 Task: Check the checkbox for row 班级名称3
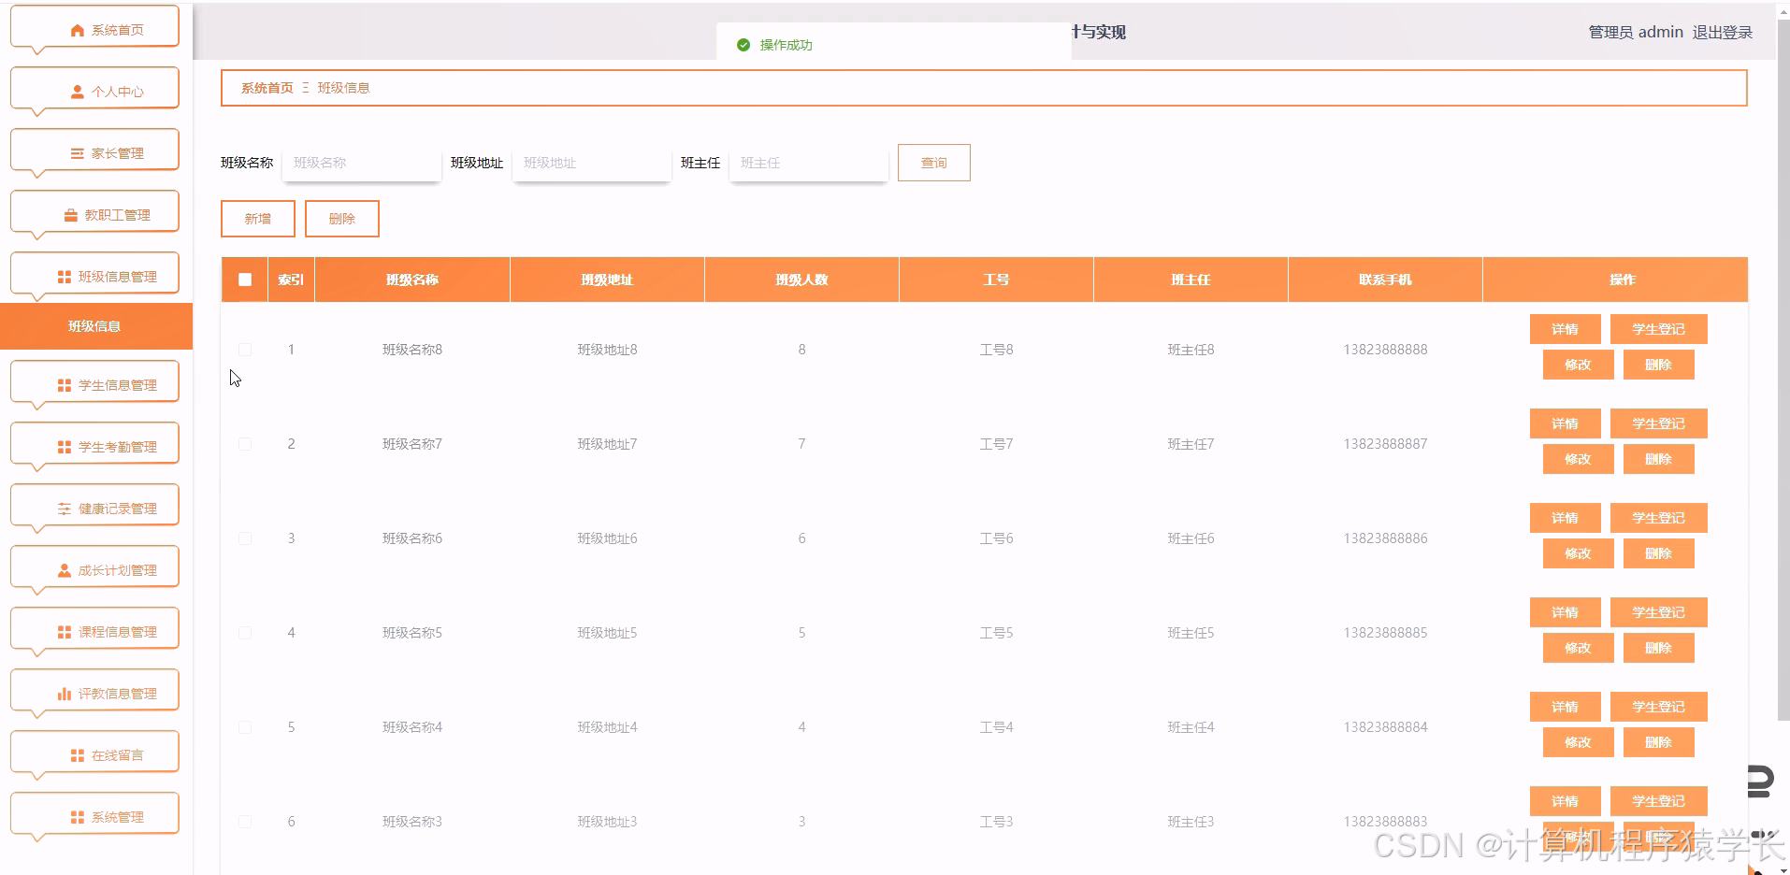(x=245, y=822)
